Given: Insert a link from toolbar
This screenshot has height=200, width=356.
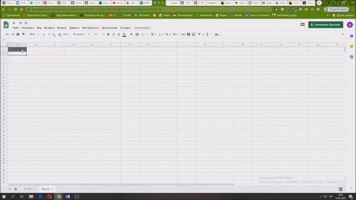Looking at the screenshot, I should click(x=183, y=34).
